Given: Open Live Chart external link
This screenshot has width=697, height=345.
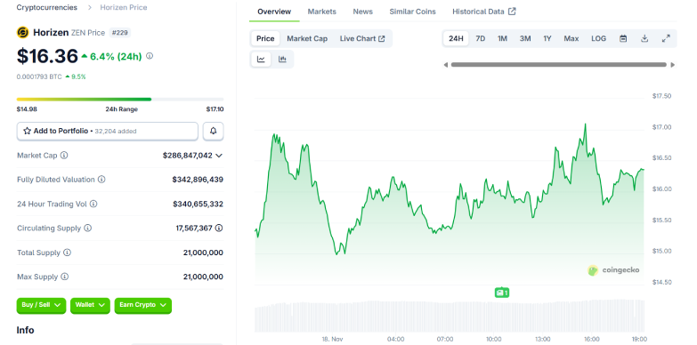Looking at the screenshot, I should [362, 38].
